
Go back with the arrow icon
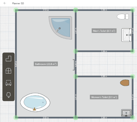coord(5,3)
